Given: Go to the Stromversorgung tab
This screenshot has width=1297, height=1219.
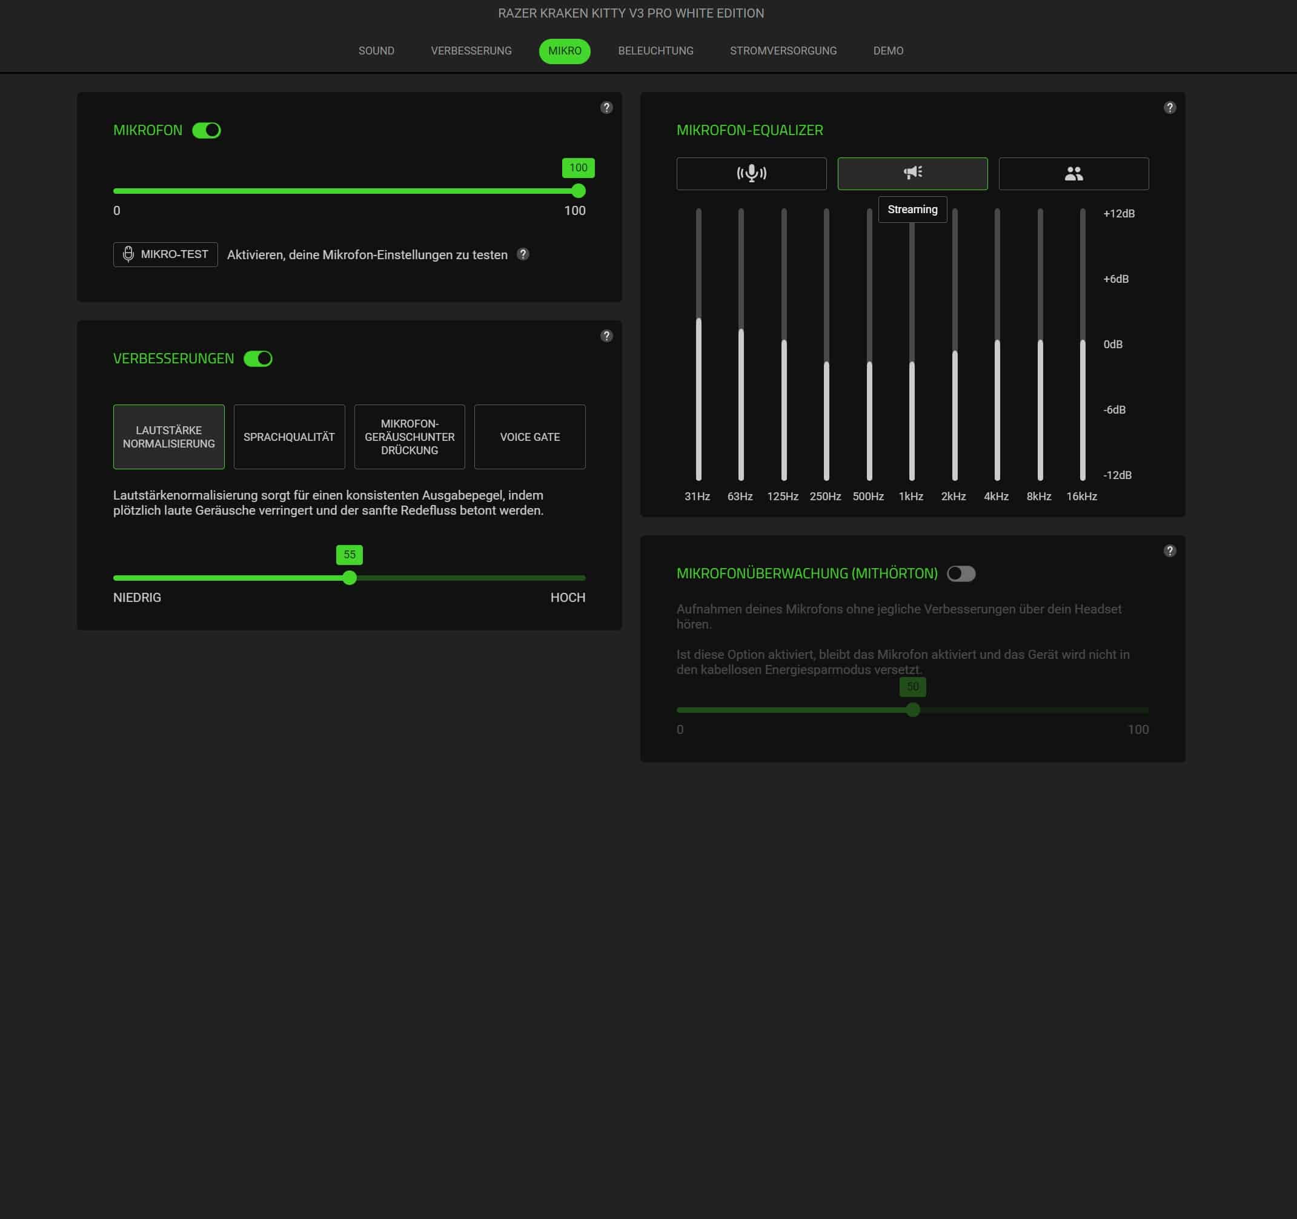Looking at the screenshot, I should pos(783,51).
